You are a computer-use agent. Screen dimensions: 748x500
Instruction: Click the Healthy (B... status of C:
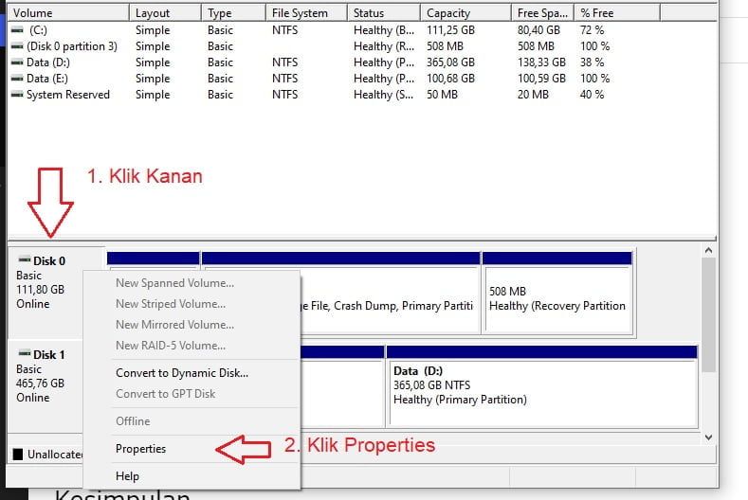pyautogui.click(x=384, y=30)
